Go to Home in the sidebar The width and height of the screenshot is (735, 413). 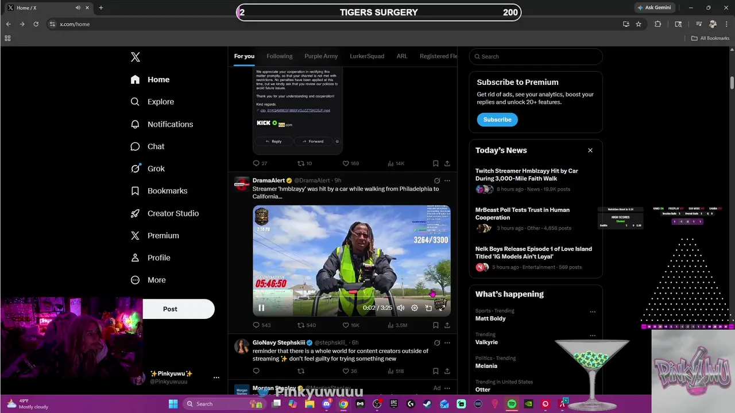click(x=150, y=80)
